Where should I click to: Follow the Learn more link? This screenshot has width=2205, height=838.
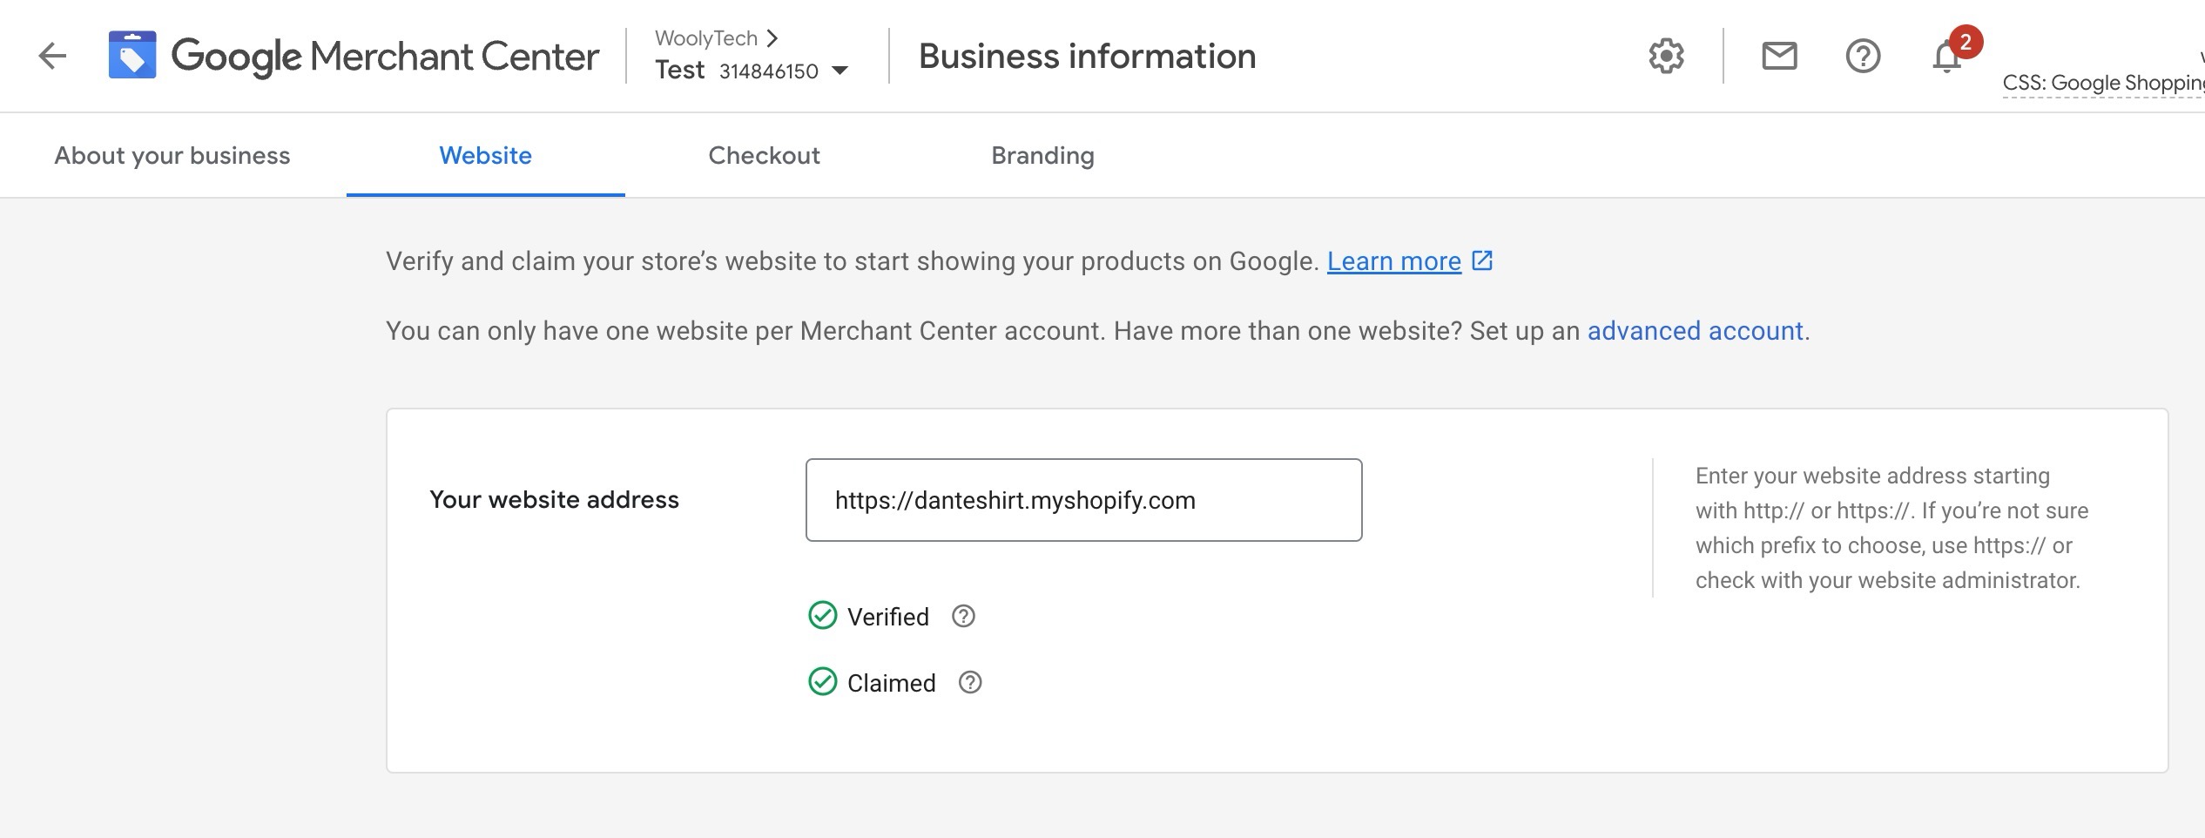(1393, 261)
